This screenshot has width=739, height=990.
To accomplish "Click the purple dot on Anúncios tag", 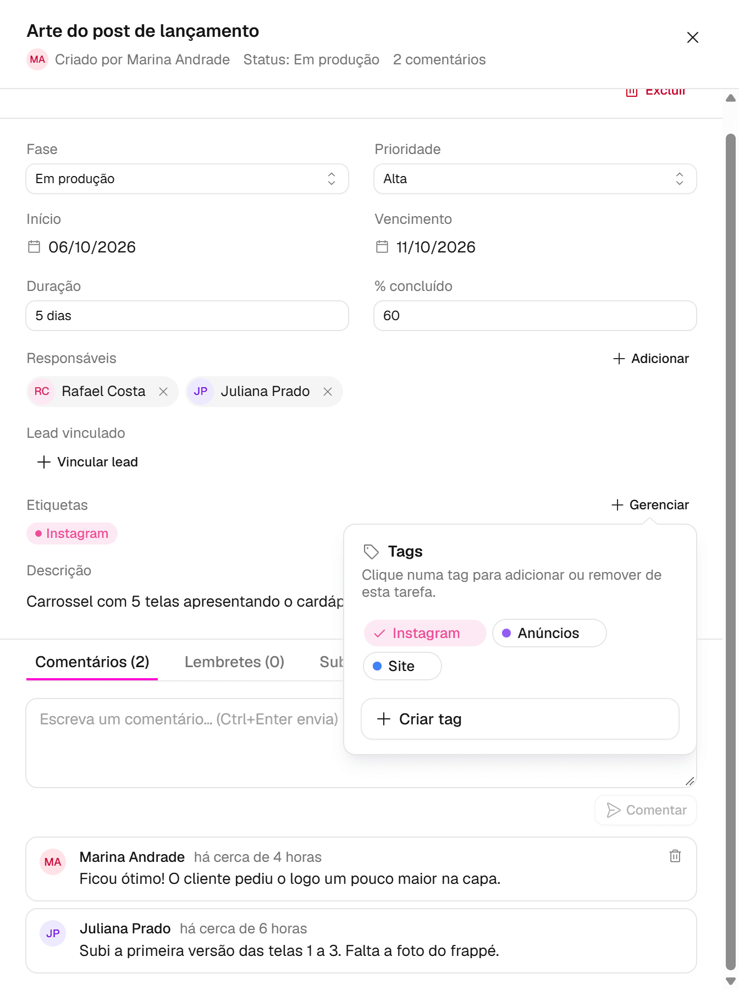I will (x=506, y=633).
